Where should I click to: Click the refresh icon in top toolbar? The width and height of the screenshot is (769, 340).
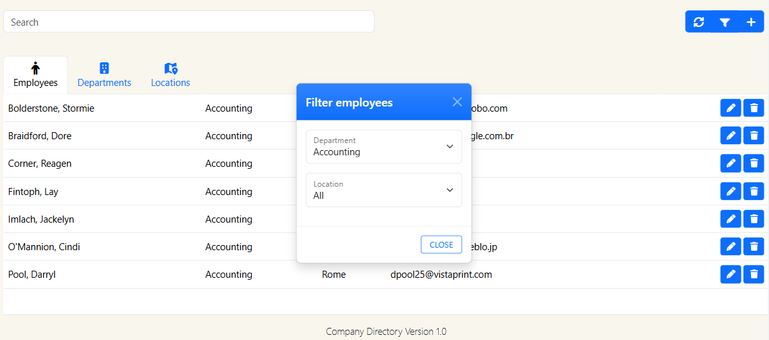point(699,22)
